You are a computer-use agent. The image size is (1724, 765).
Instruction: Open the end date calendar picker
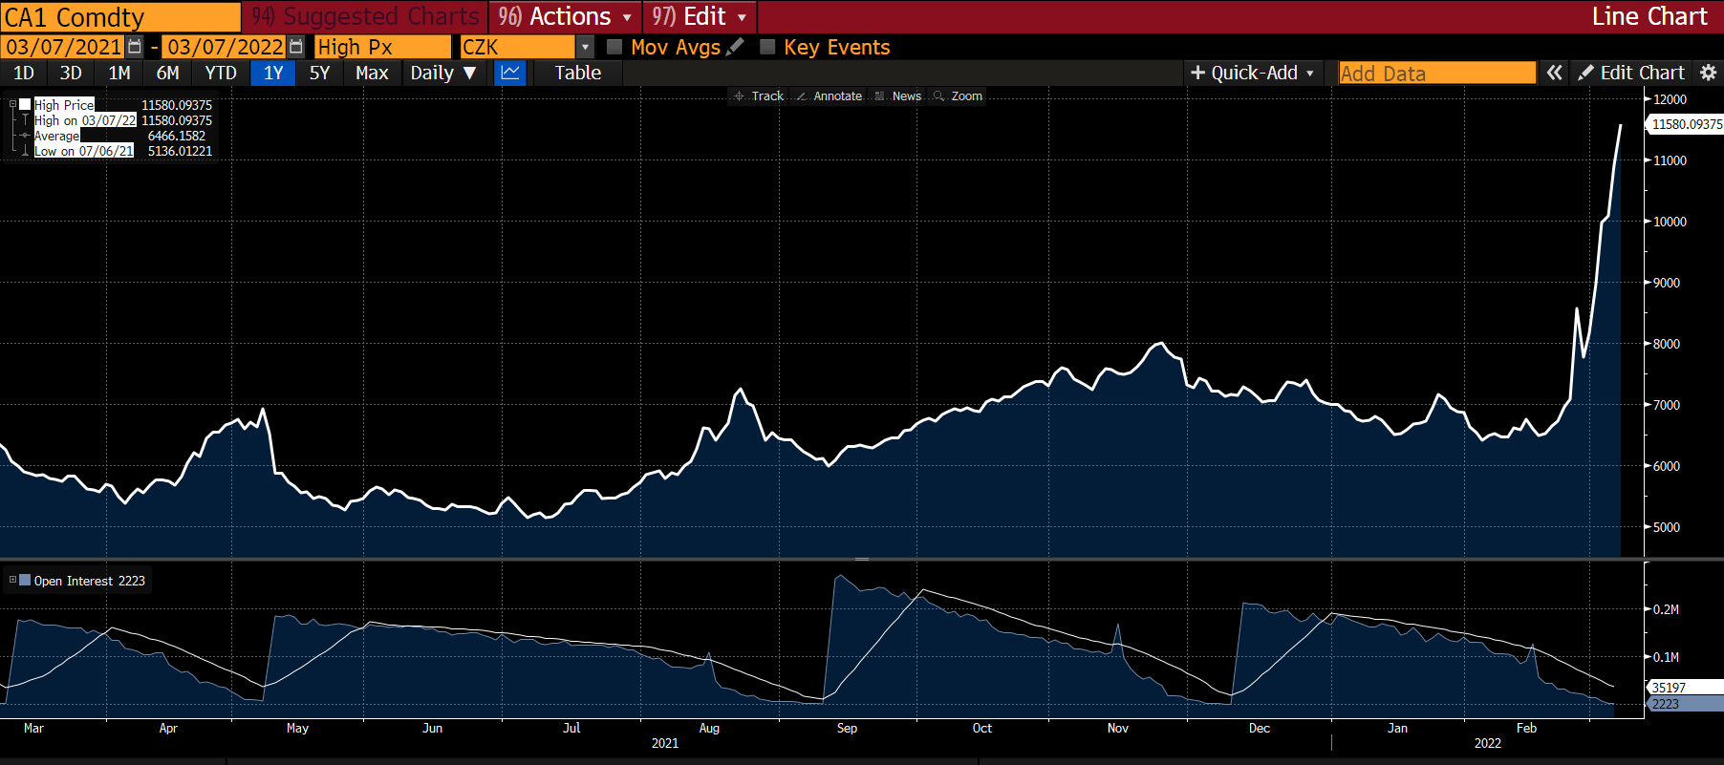pyautogui.click(x=296, y=47)
